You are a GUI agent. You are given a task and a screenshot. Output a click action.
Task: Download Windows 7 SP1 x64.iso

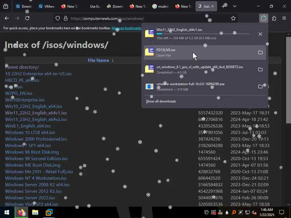[x=28, y=146]
